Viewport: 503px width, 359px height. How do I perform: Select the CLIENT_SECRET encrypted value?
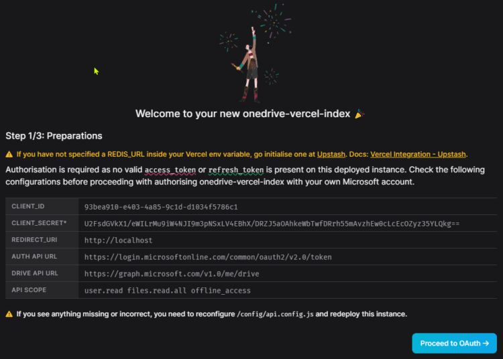(272, 224)
